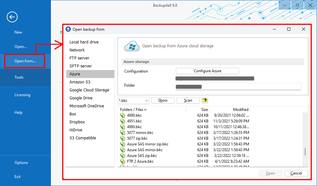
Task: Click the Azure cloud storage header icon
Action: point(131,46)
